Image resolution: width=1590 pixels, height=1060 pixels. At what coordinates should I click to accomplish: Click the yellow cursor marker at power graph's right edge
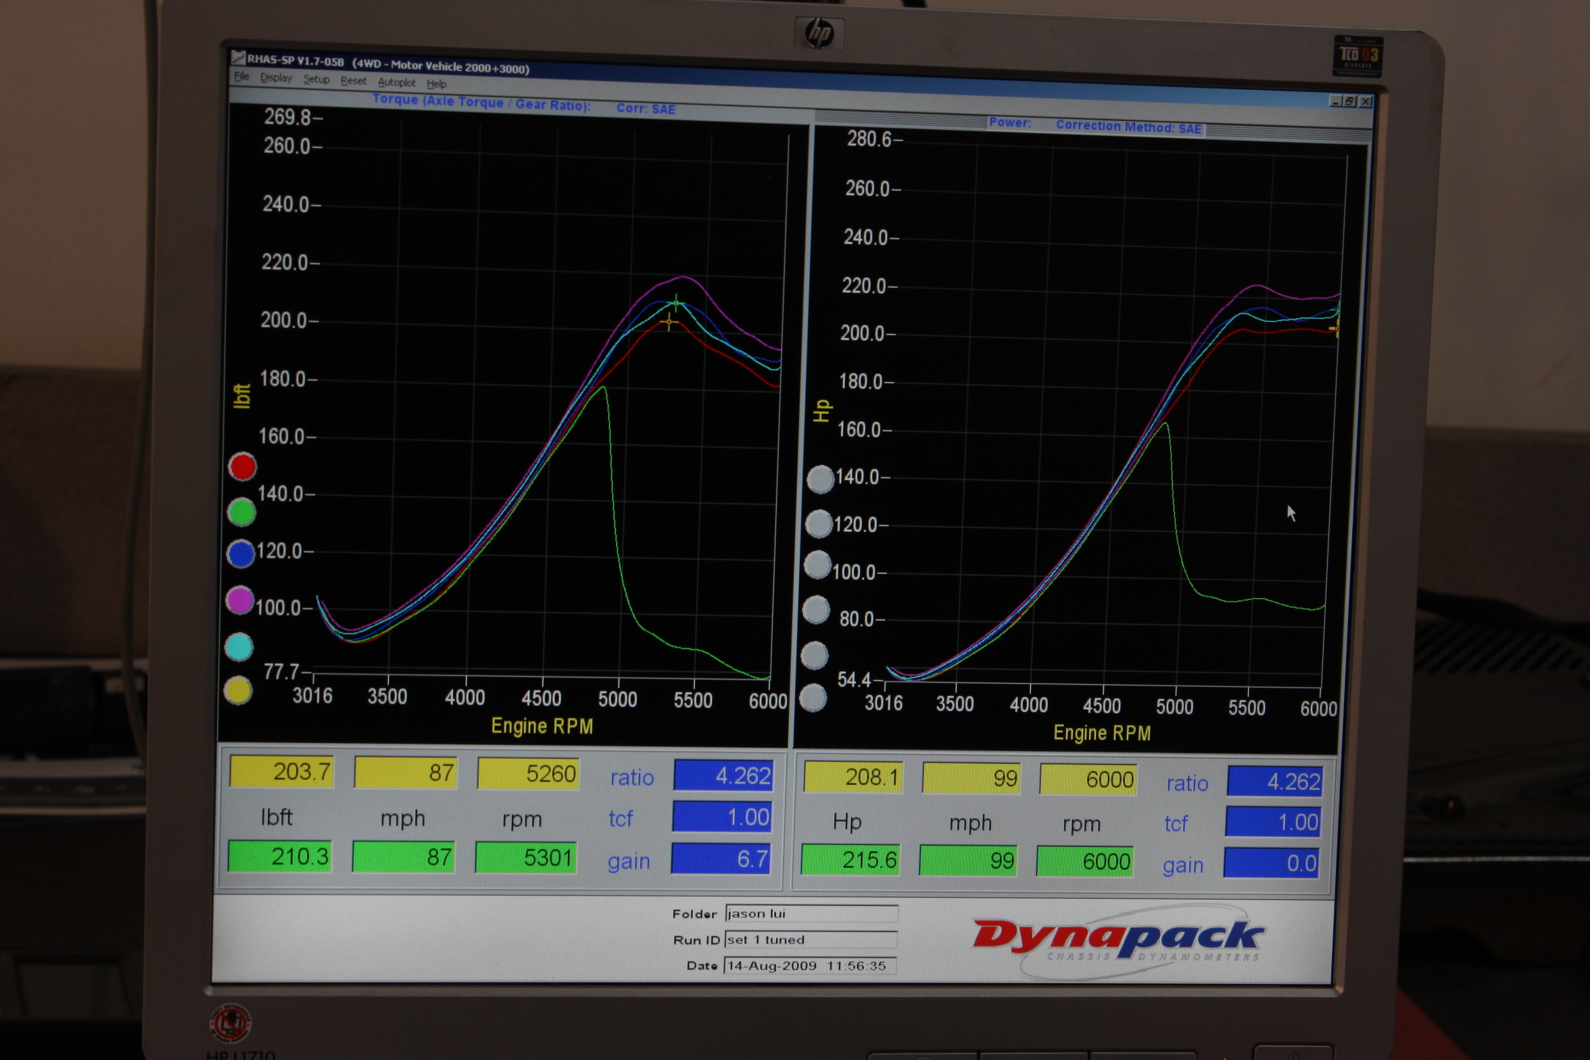1335,329
